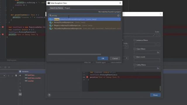The image size is (187, 105).
Task: Select ArrayStoreException in the results list
Action: pyautogui.click(x=84, y=22)
